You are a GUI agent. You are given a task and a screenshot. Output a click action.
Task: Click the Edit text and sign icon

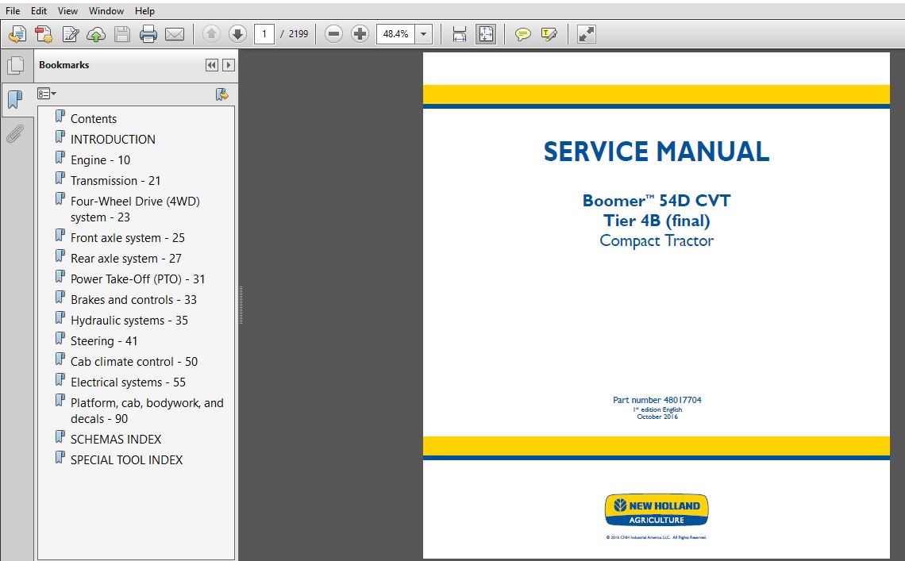click(71, 35)
